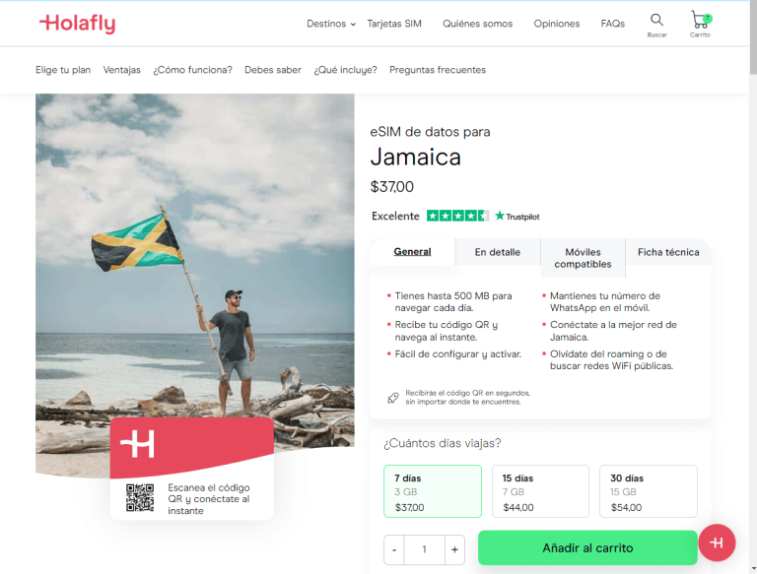Viewport: 757px width, 574px height.
Task: Open the shopping cart icon
Action: (x=700, y=21)
